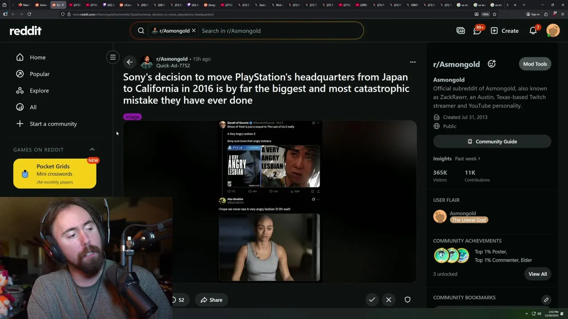Click the 11K Contributions stat

click(x=477, y=176)
